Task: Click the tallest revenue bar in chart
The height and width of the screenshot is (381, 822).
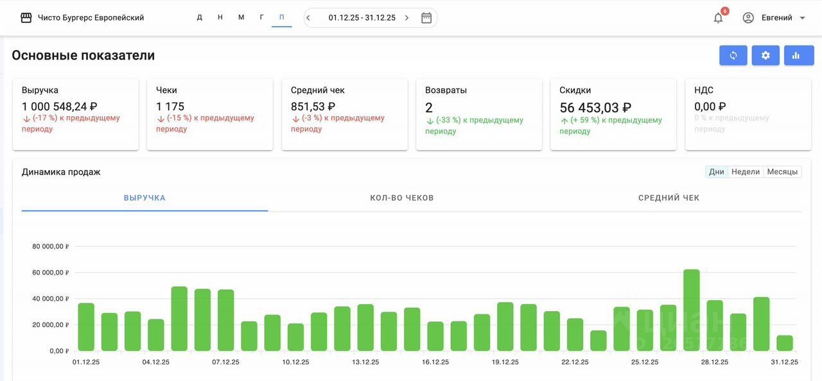Action: [692, 310]
